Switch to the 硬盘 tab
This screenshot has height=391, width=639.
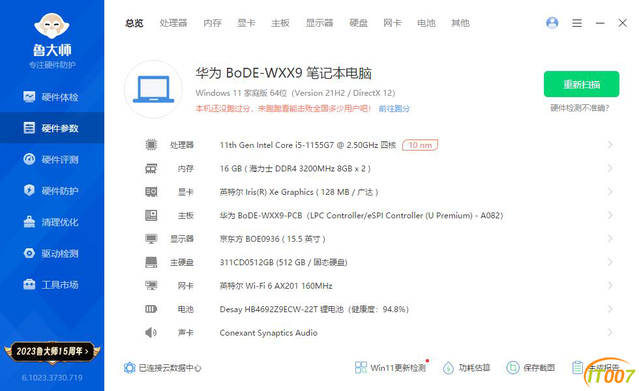359,23
